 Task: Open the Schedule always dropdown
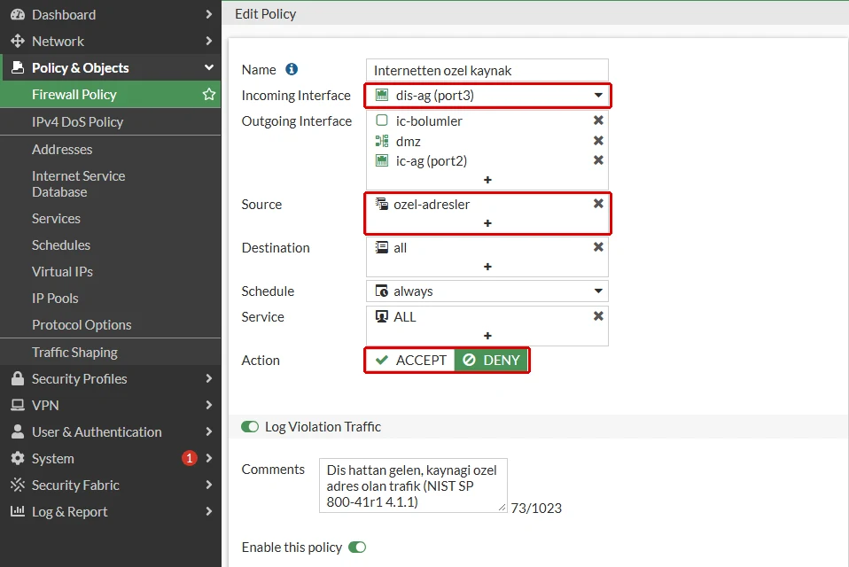point(487,291)
